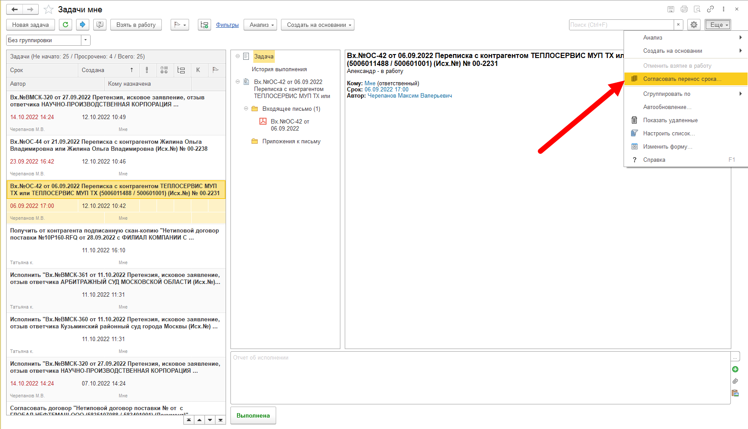Open Справка in the Еще menu

click(686, 160)
